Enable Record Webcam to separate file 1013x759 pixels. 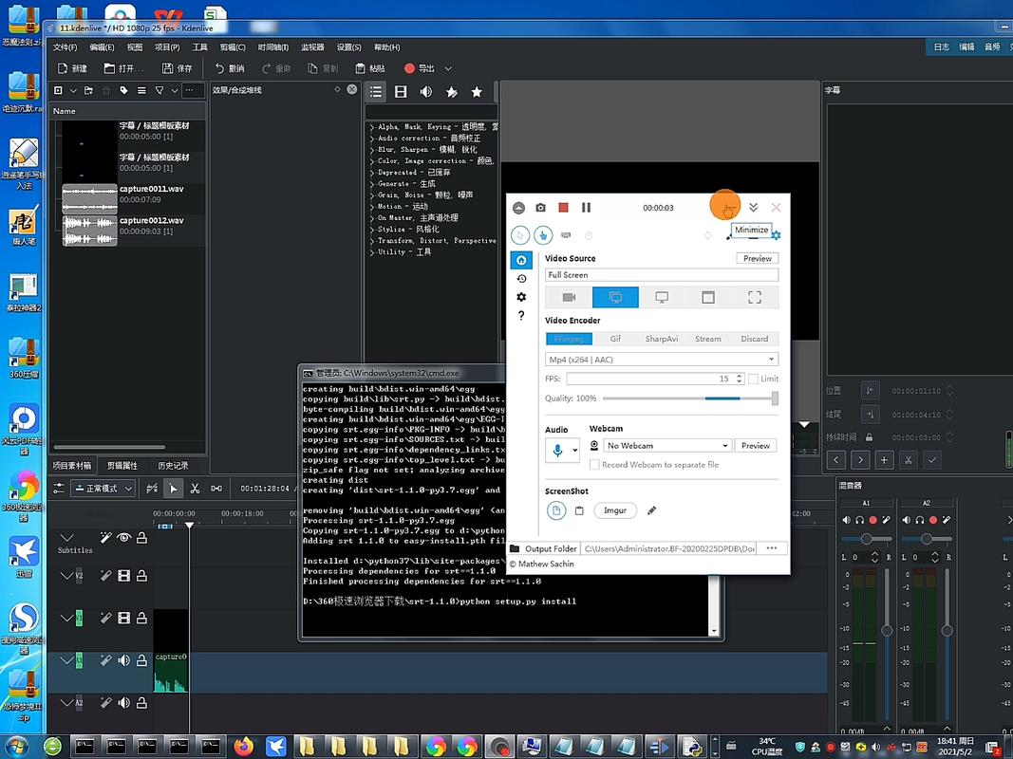tap(594, 465)
